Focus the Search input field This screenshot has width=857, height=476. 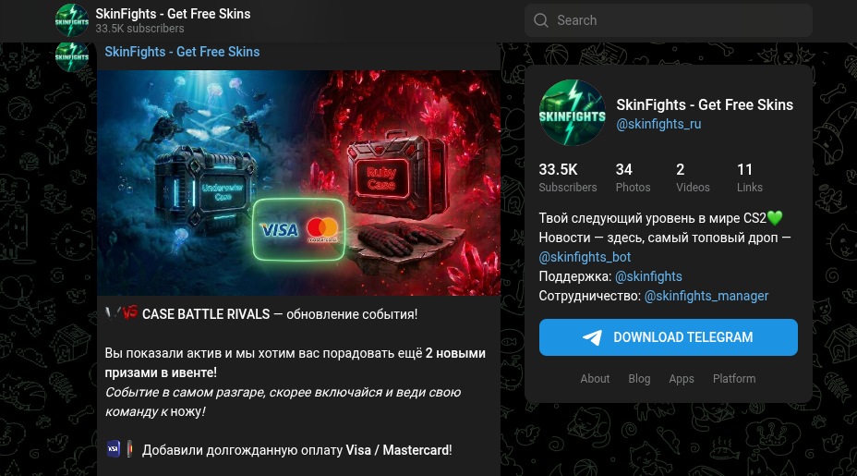click(669, 20)
